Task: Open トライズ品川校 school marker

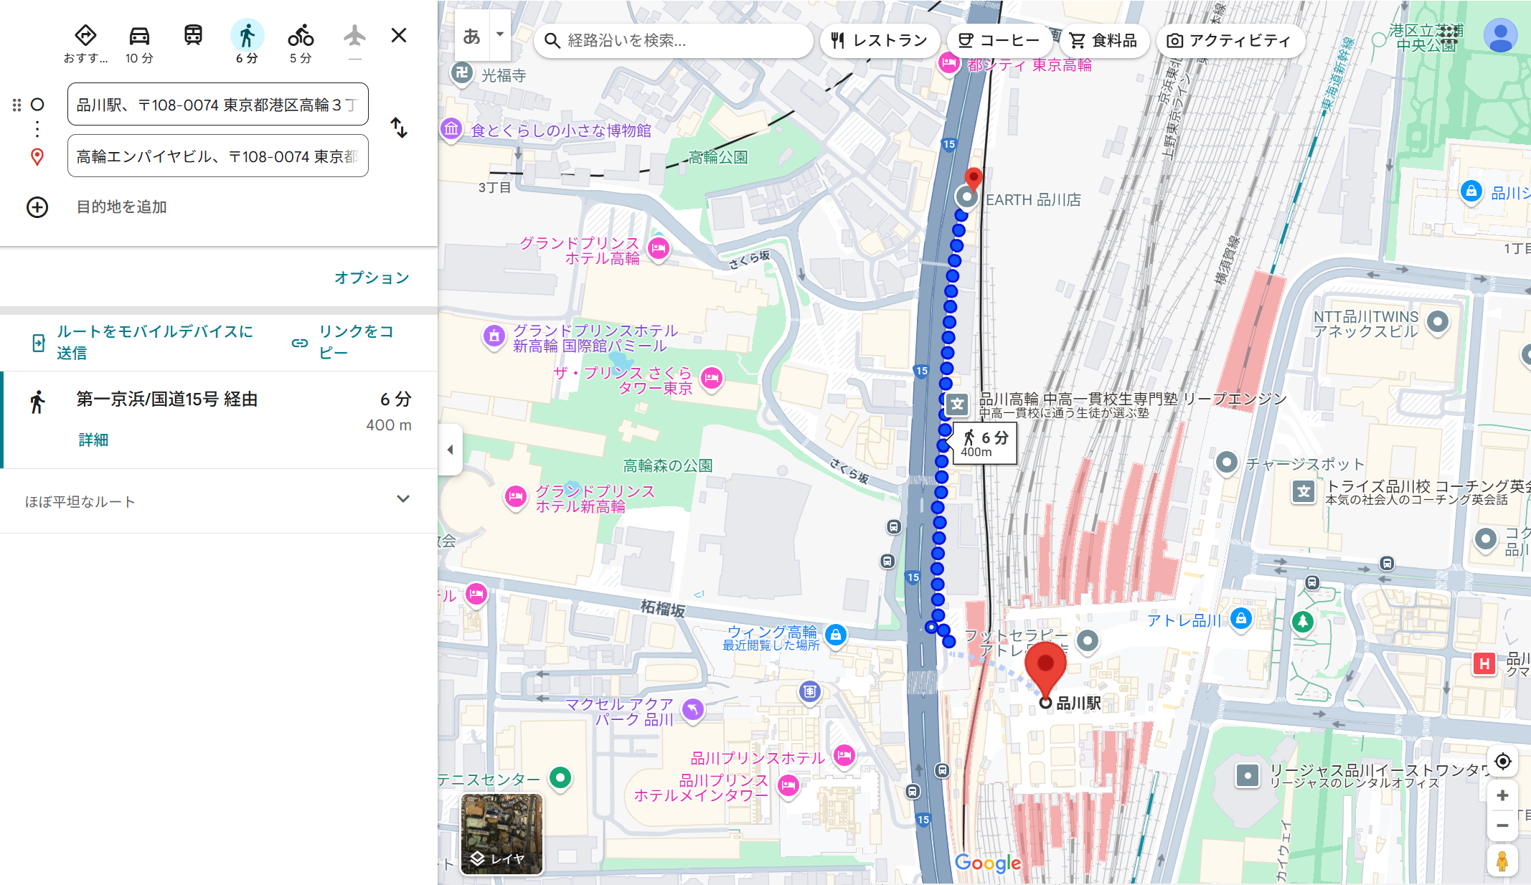Action: point(1304,492)
